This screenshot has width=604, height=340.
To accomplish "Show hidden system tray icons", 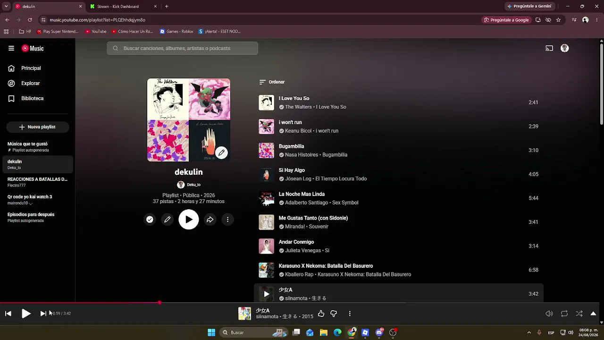I will pos(529,332).
